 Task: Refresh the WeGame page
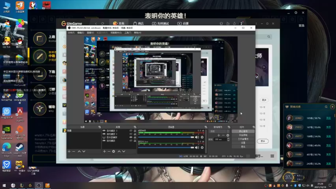point(102,24)
